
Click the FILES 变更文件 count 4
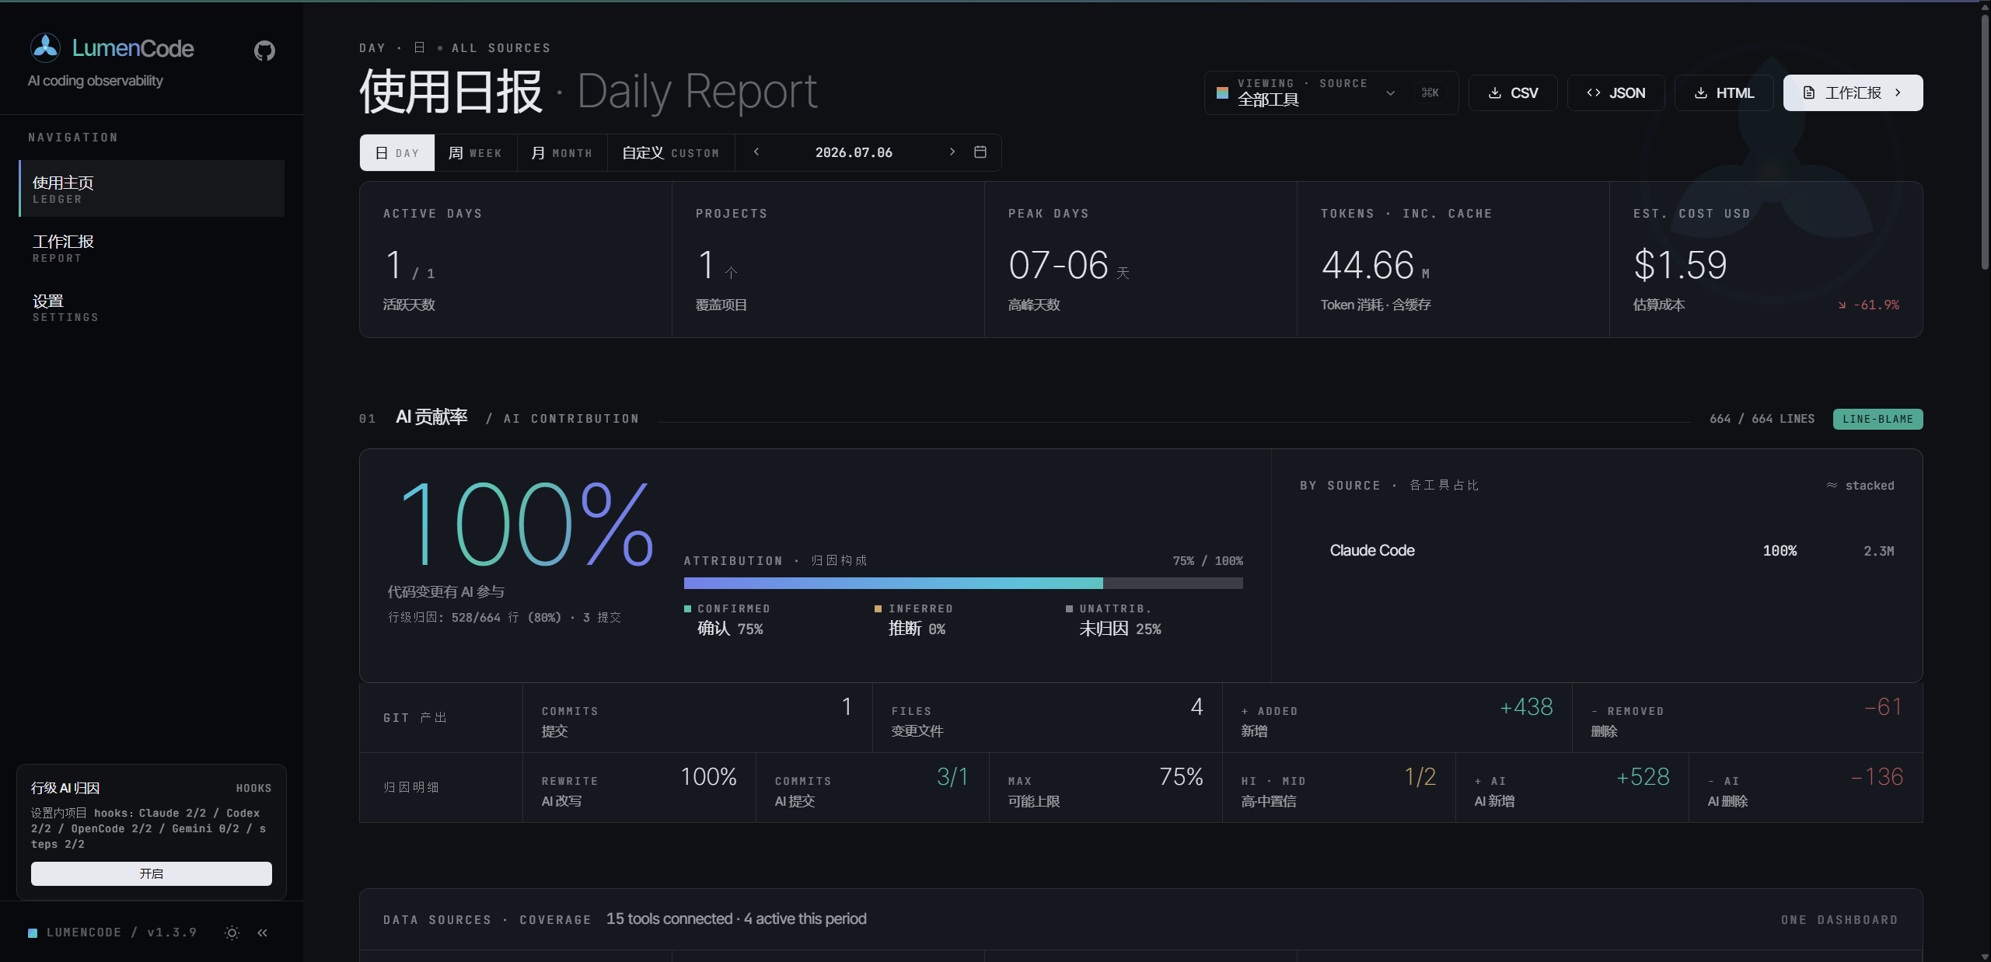1196,707
